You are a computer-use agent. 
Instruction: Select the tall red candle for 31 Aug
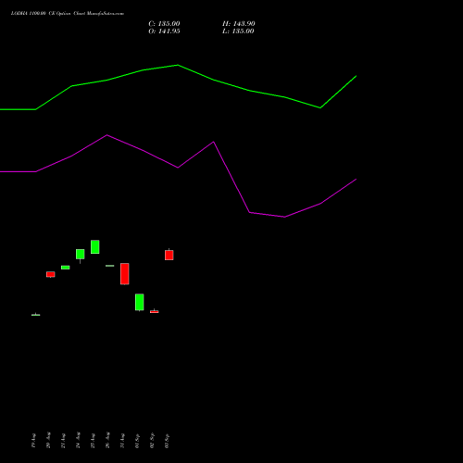tap(125, 274)
